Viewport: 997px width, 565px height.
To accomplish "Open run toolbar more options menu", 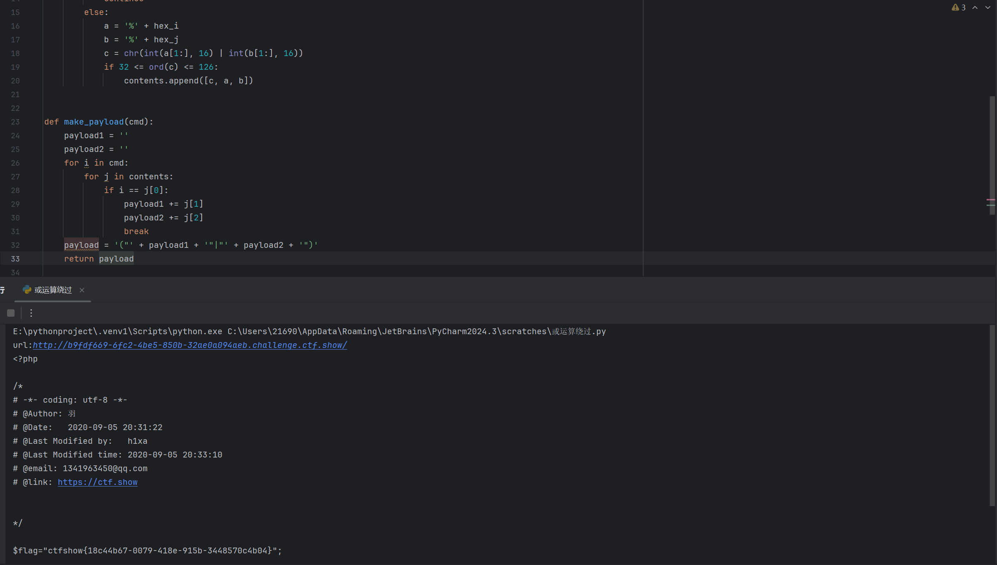I will pyautogui.click(x=31, y=313).
